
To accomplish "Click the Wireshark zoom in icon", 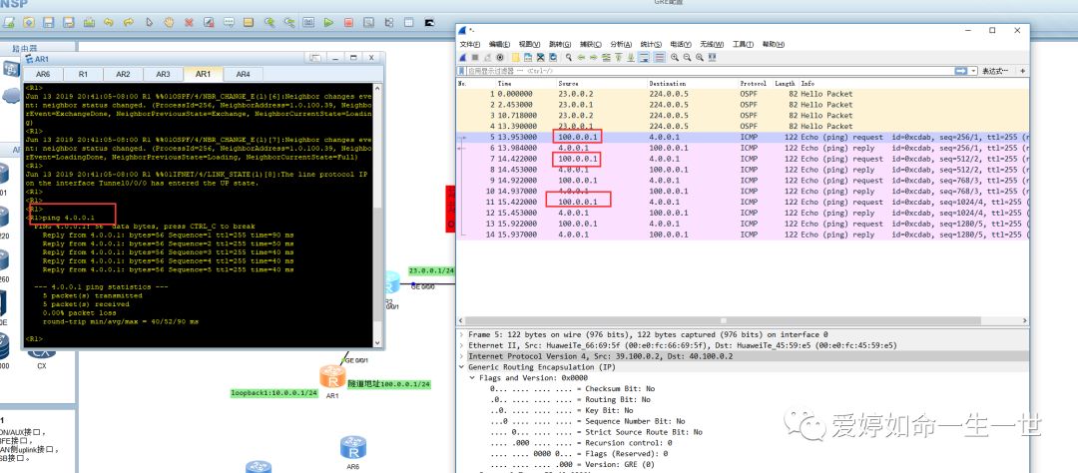I will coord(675,57).
